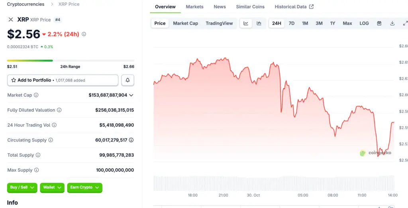Expand the Market Cap chevron

tap(131, 95)
